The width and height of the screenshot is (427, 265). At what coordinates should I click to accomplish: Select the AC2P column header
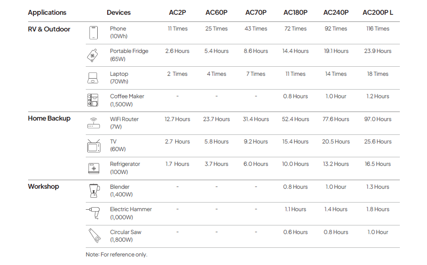[177, 12]
